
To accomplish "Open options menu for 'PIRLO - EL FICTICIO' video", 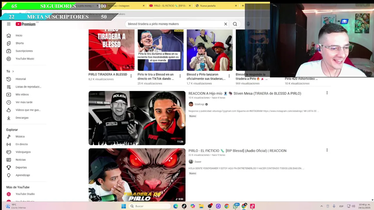I will (x=327, y=150).
